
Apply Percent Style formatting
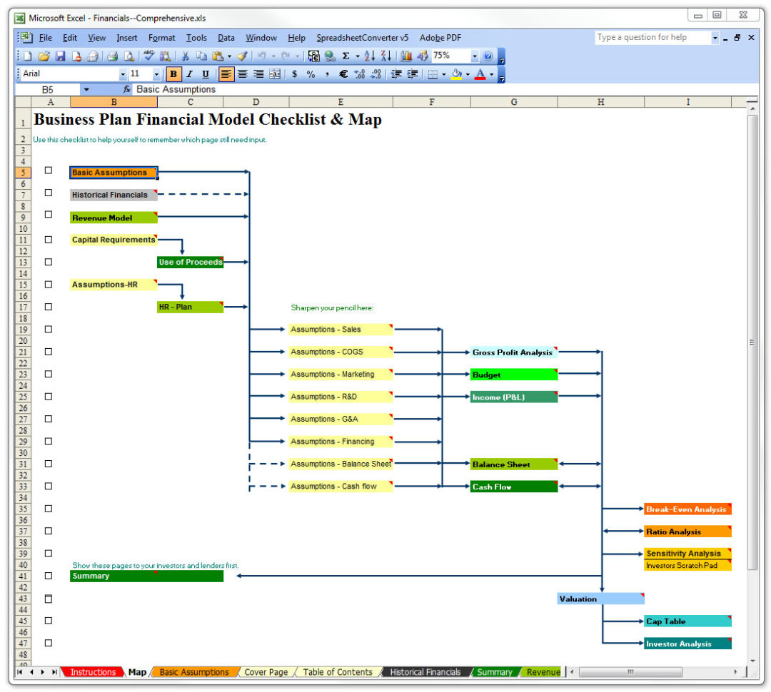[x=311, y=73]
